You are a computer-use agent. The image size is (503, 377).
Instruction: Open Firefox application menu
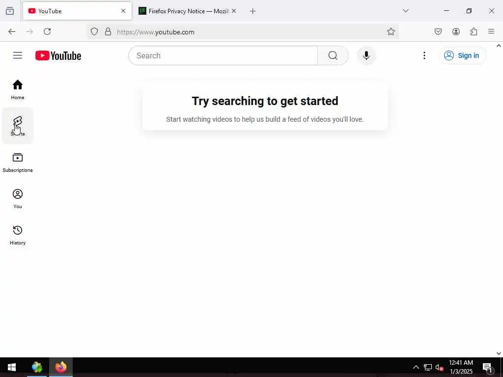coord(491,31)
